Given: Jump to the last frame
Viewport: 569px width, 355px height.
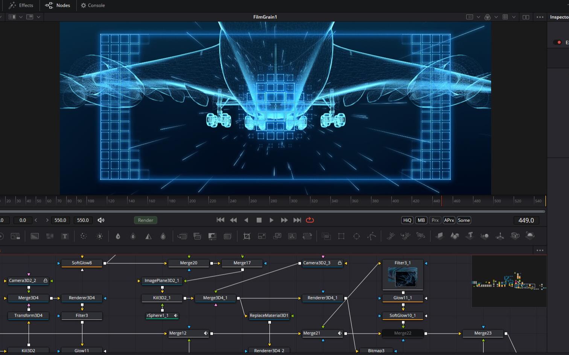Looking at the screenshot, I should 297,220.
